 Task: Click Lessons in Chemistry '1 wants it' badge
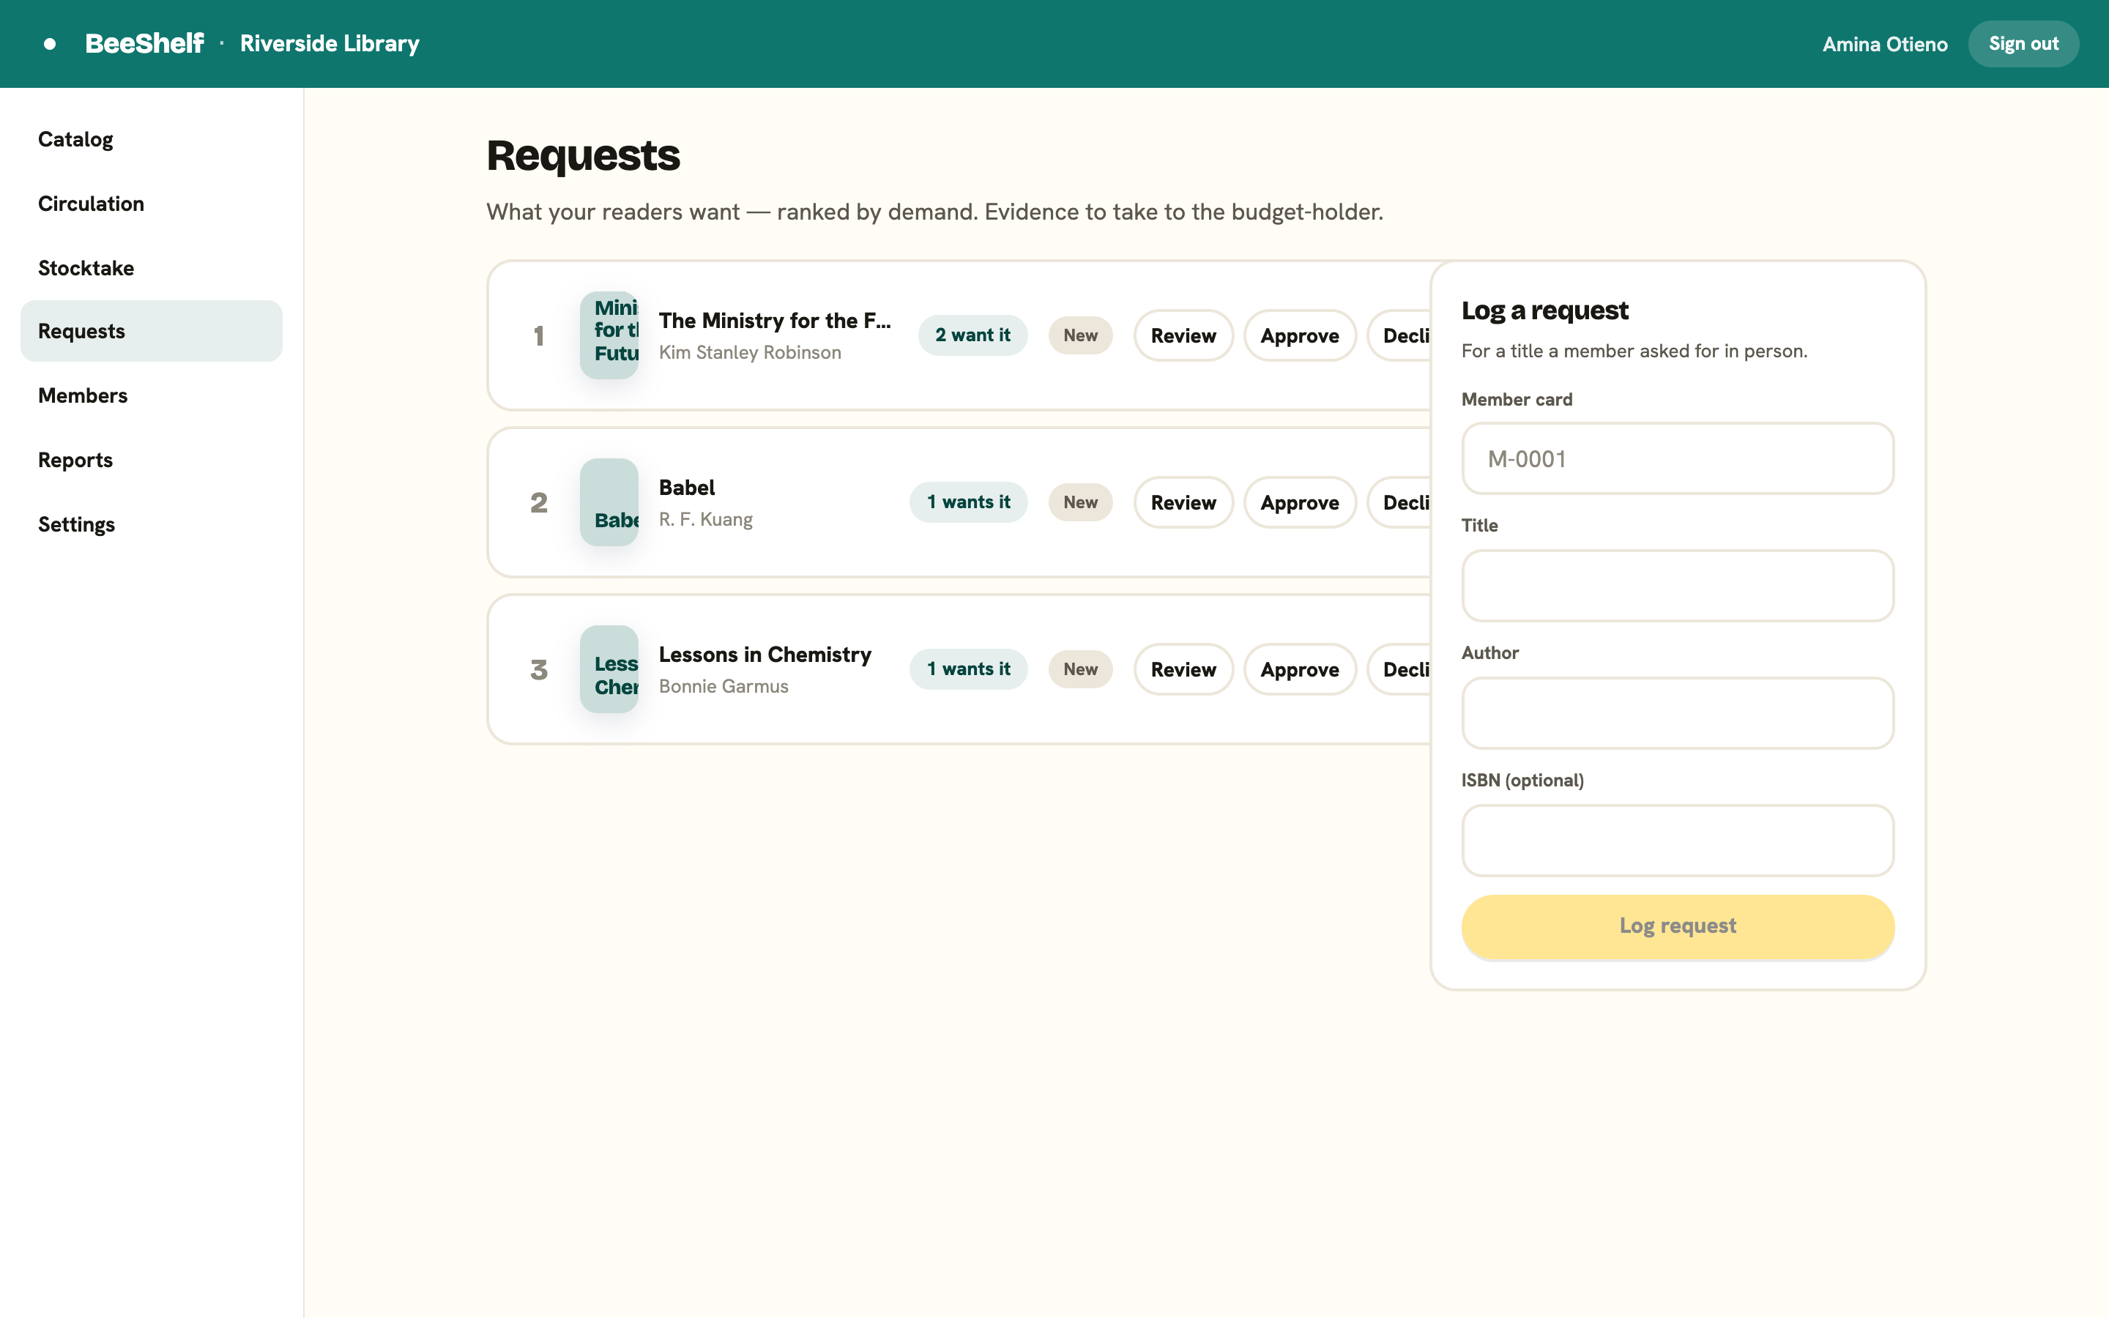968,669
